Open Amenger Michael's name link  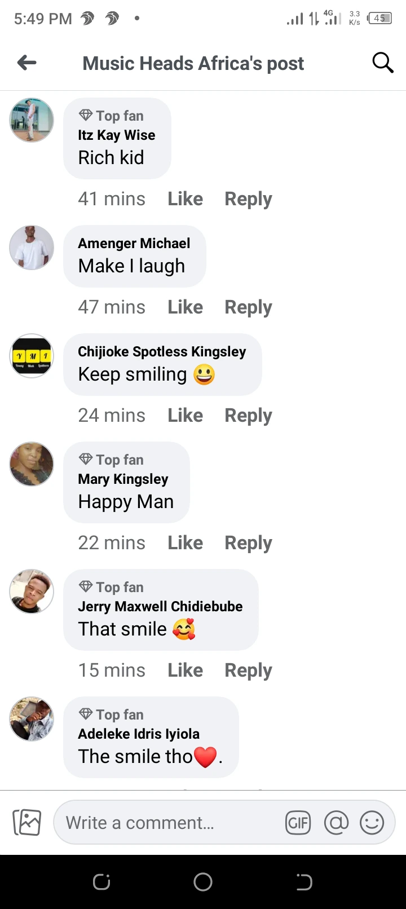134,243
